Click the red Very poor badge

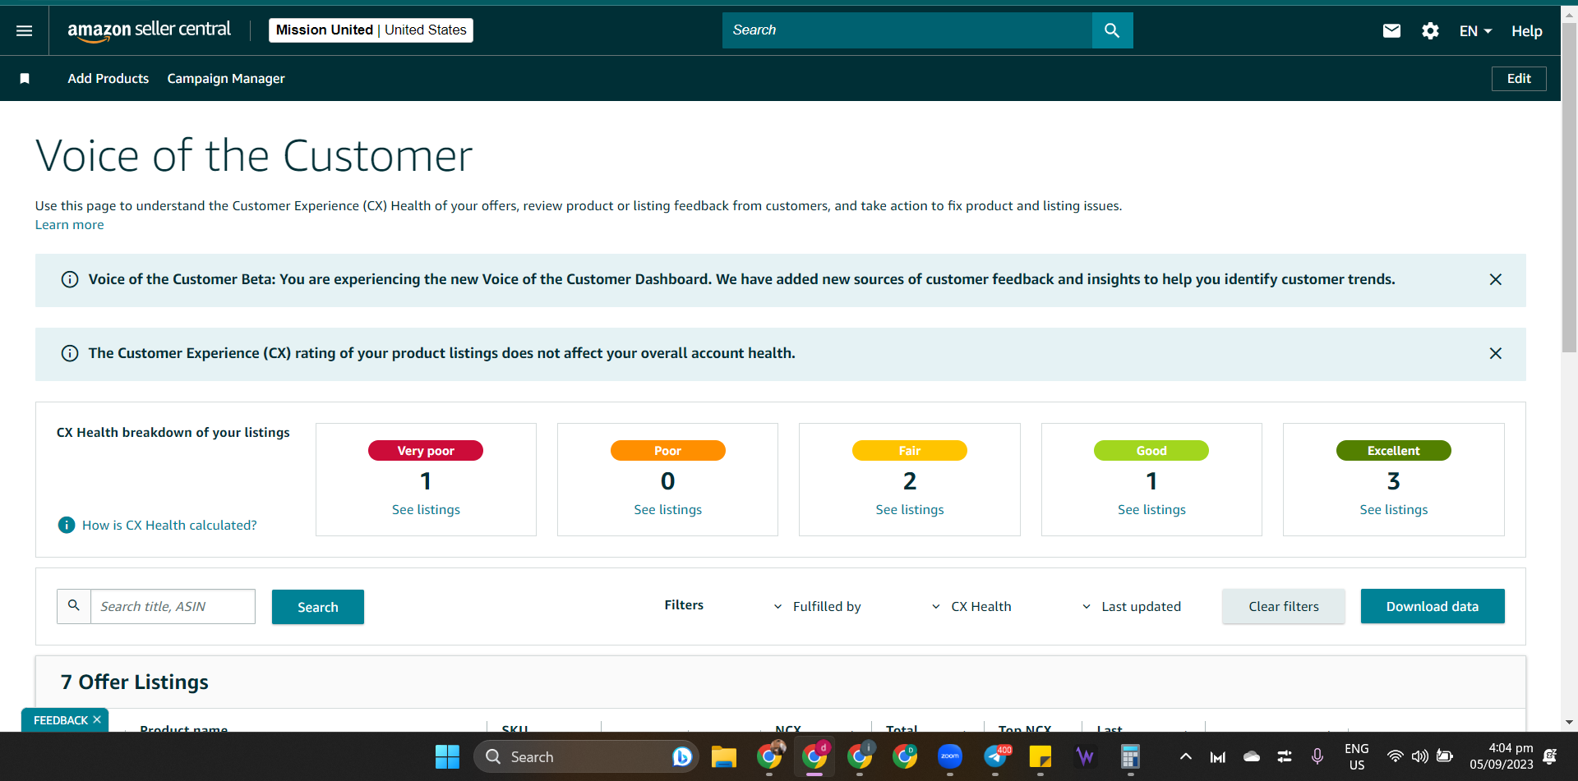click(x=426, y=451)
